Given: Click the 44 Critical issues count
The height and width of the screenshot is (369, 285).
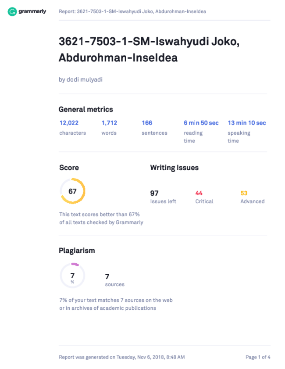Looking at the screenshot, I should (204, 197).
